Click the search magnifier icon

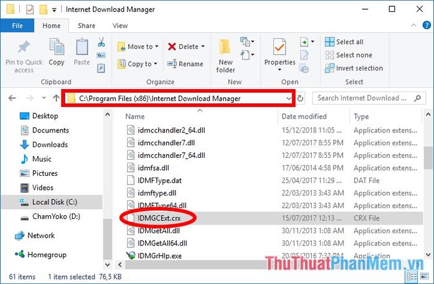click(417, 98)
